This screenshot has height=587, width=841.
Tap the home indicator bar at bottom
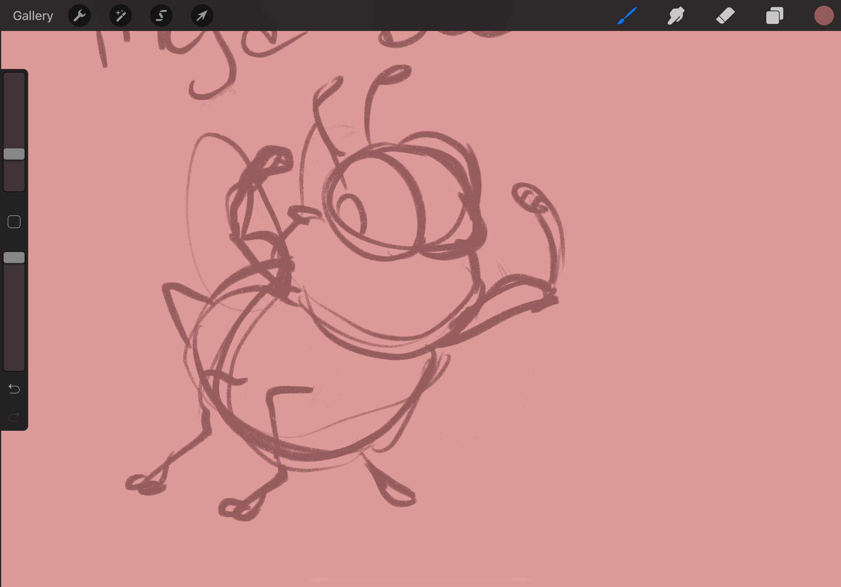pos(420,580)
